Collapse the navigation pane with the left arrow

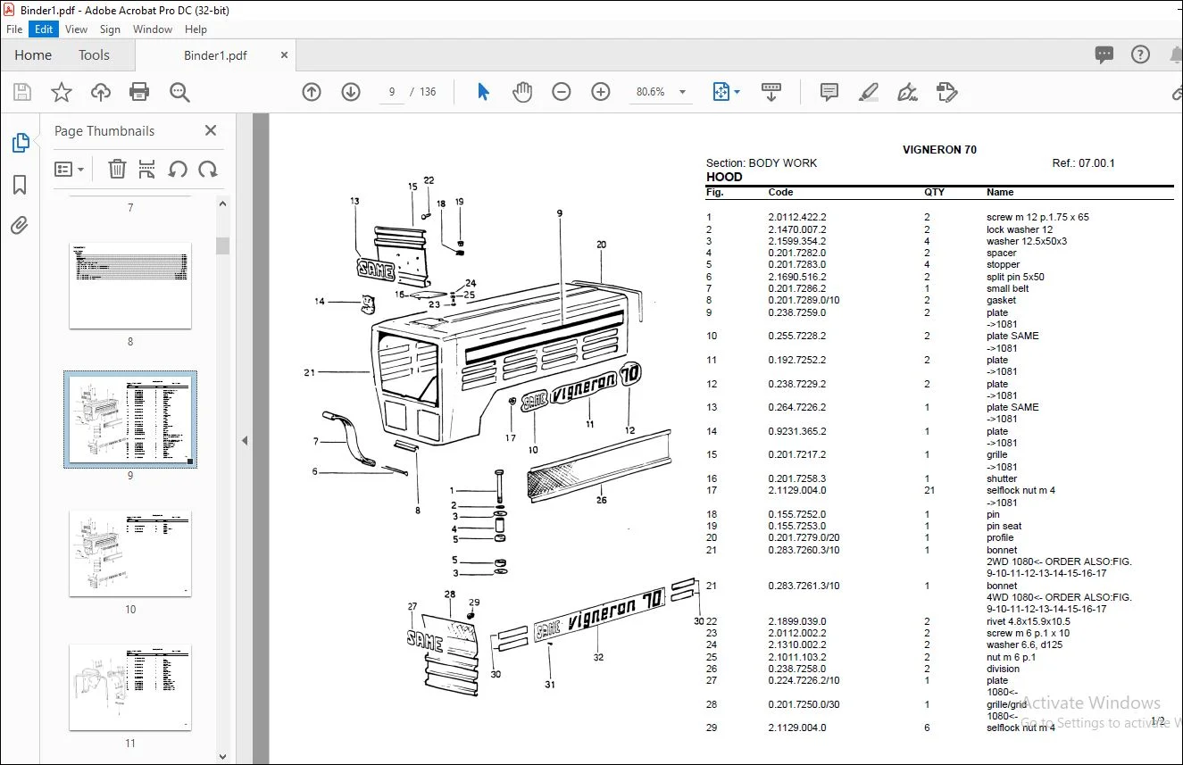click(x=245, y=440)
